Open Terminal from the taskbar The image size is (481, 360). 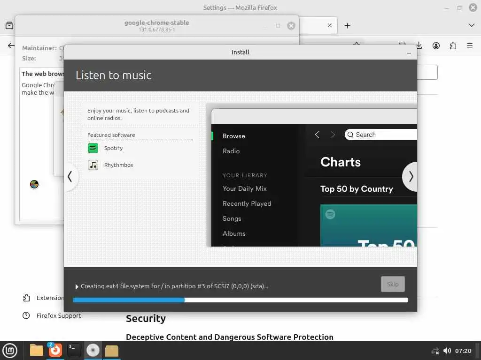(74, 351)
